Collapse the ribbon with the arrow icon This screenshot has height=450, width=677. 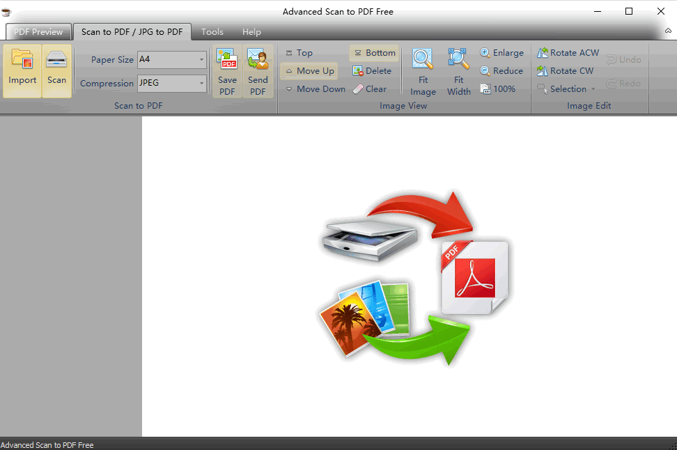668,31
